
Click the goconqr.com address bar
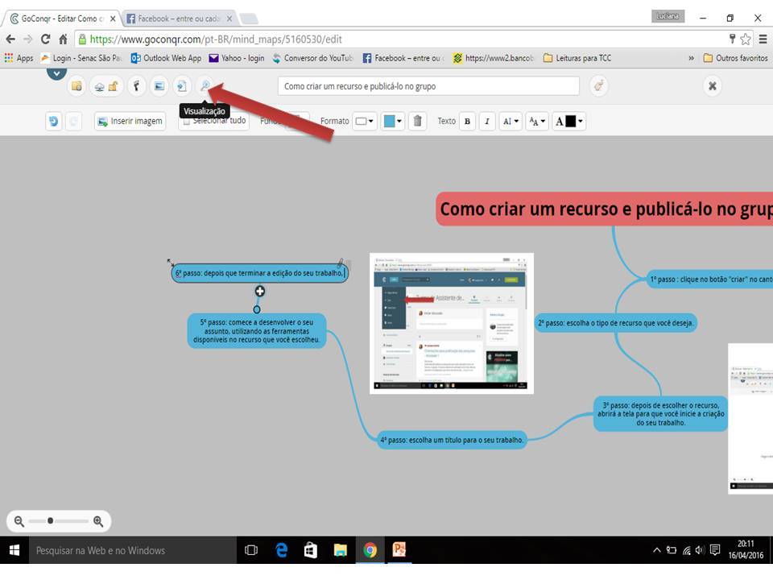click(x=400, y=39)
